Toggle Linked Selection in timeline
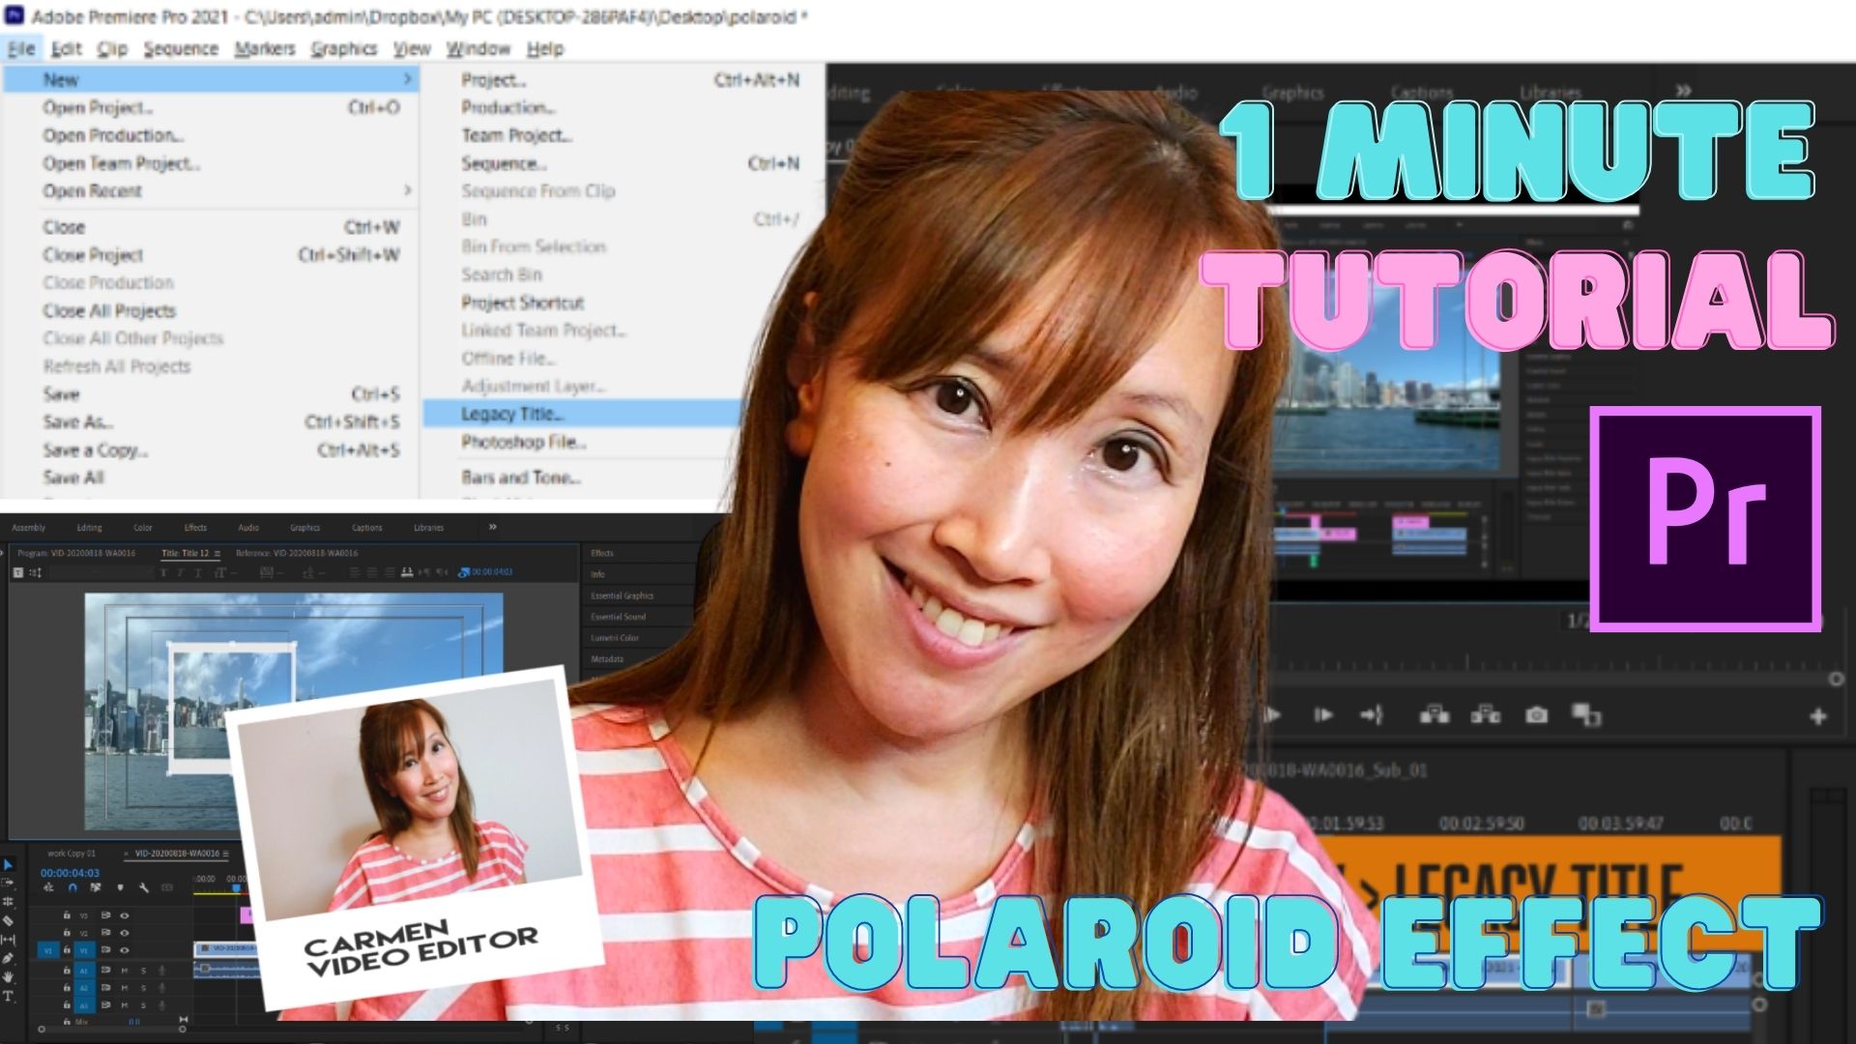The height and width of the screenshot is (1044, 1856). (96, 887)
